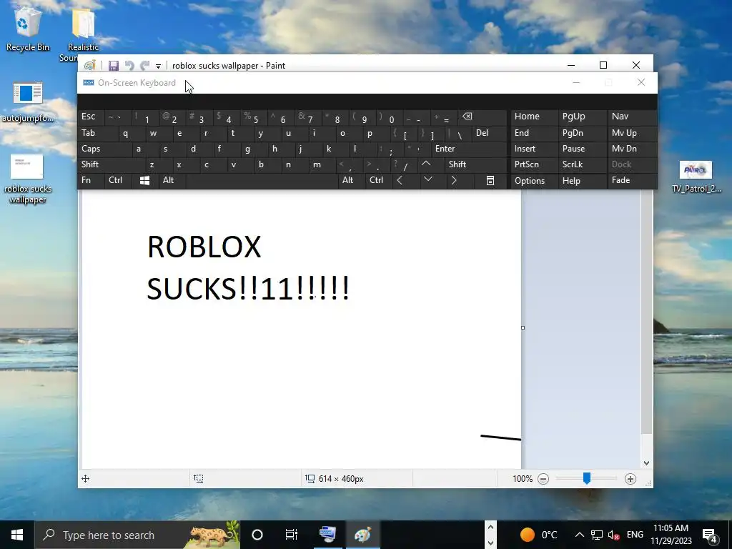Screen dimensions: 732x549
Task: Select the autojumpfo... desktop icon
Action: pyautogui.click(x=28, y=103)
